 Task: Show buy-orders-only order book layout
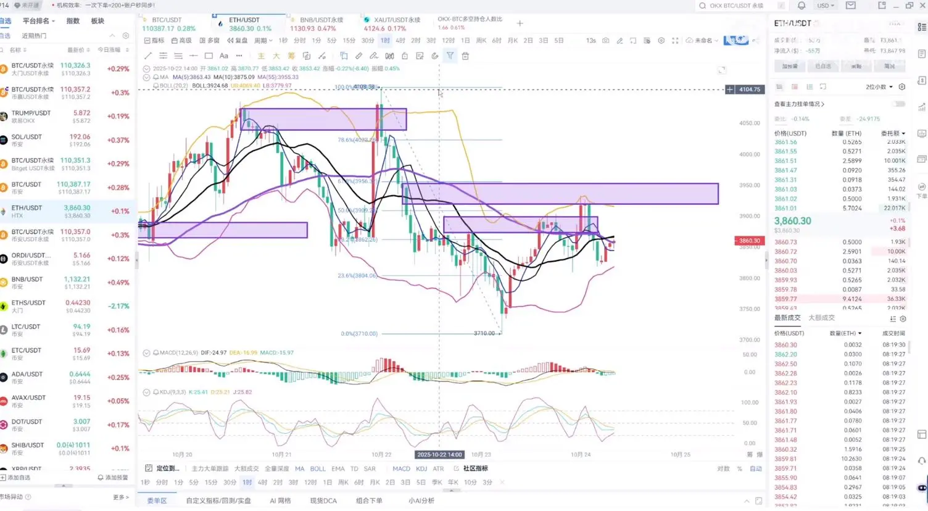point(810,87)
